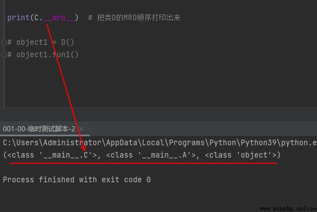
Task: Click '__main__.A' in the console output
Action: click(x=167, y=155)
